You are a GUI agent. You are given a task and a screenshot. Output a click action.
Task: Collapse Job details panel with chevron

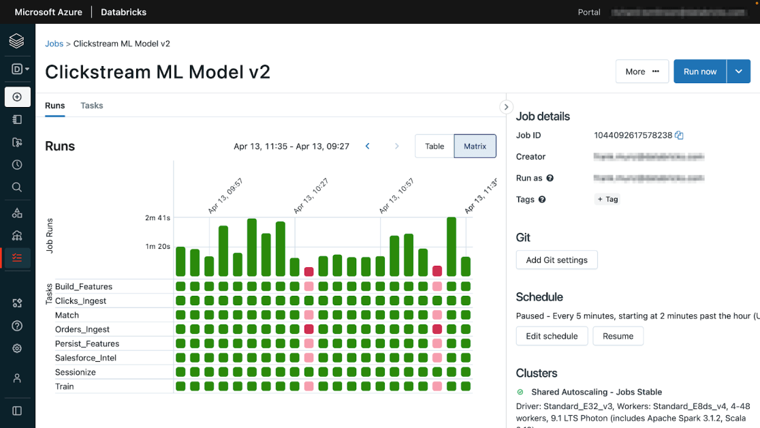[506, 107]
